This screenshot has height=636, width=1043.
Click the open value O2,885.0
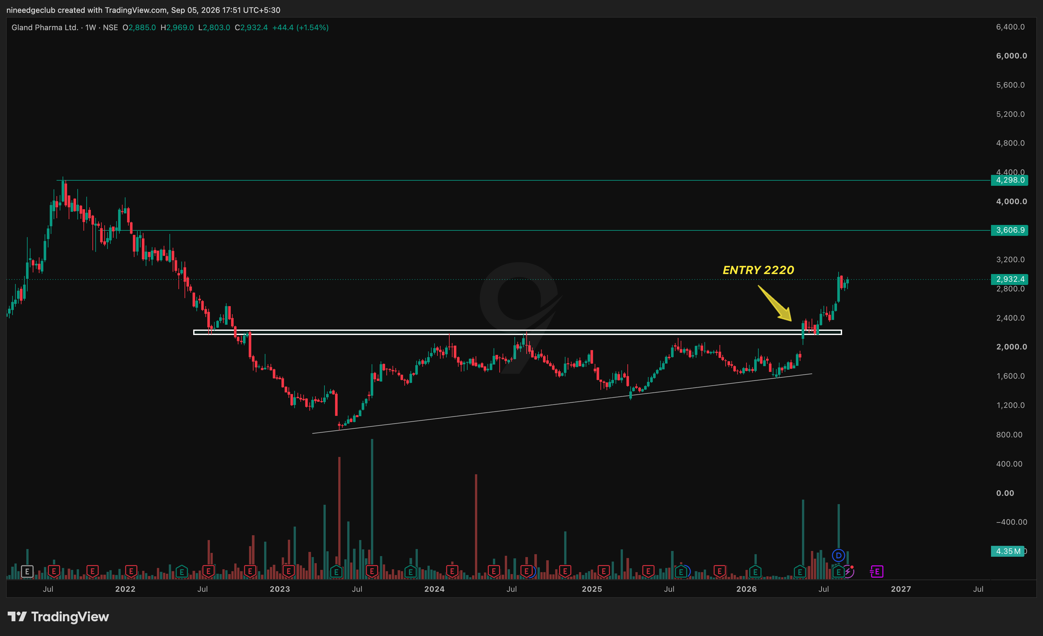[139, 28]
